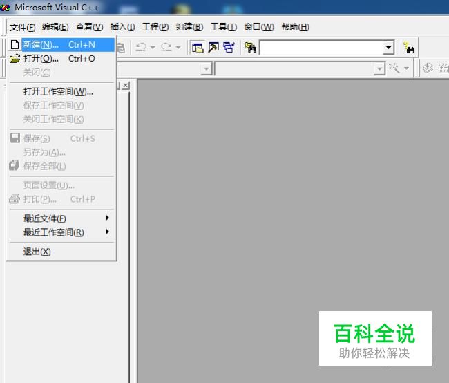
Task: Choose 打印(P)... menu entry
Action: 62,199
